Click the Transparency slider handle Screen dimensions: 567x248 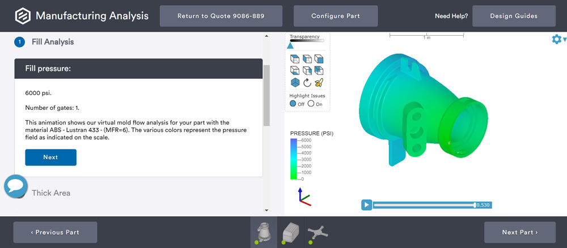pos(290,46)
